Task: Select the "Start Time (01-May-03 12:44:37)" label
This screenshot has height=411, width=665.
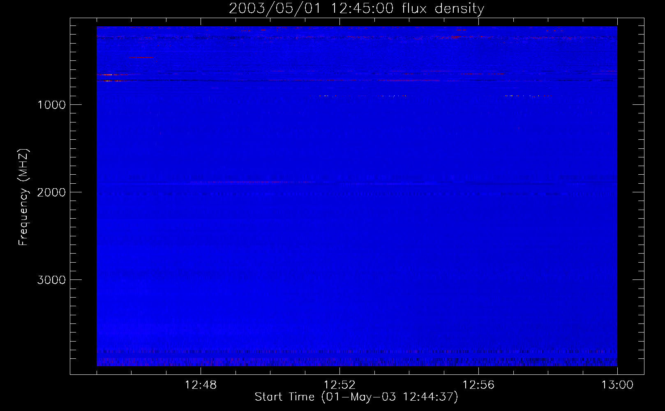Action: click(356, 397)
